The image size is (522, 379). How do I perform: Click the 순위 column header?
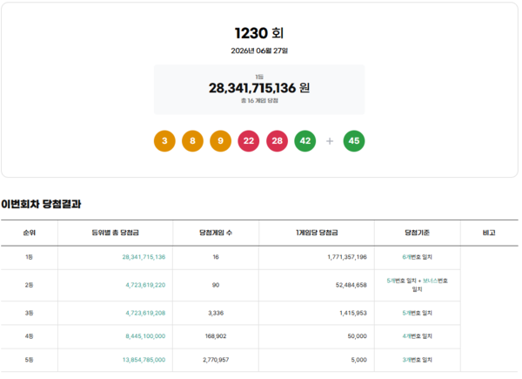click(x=30, y=233)
